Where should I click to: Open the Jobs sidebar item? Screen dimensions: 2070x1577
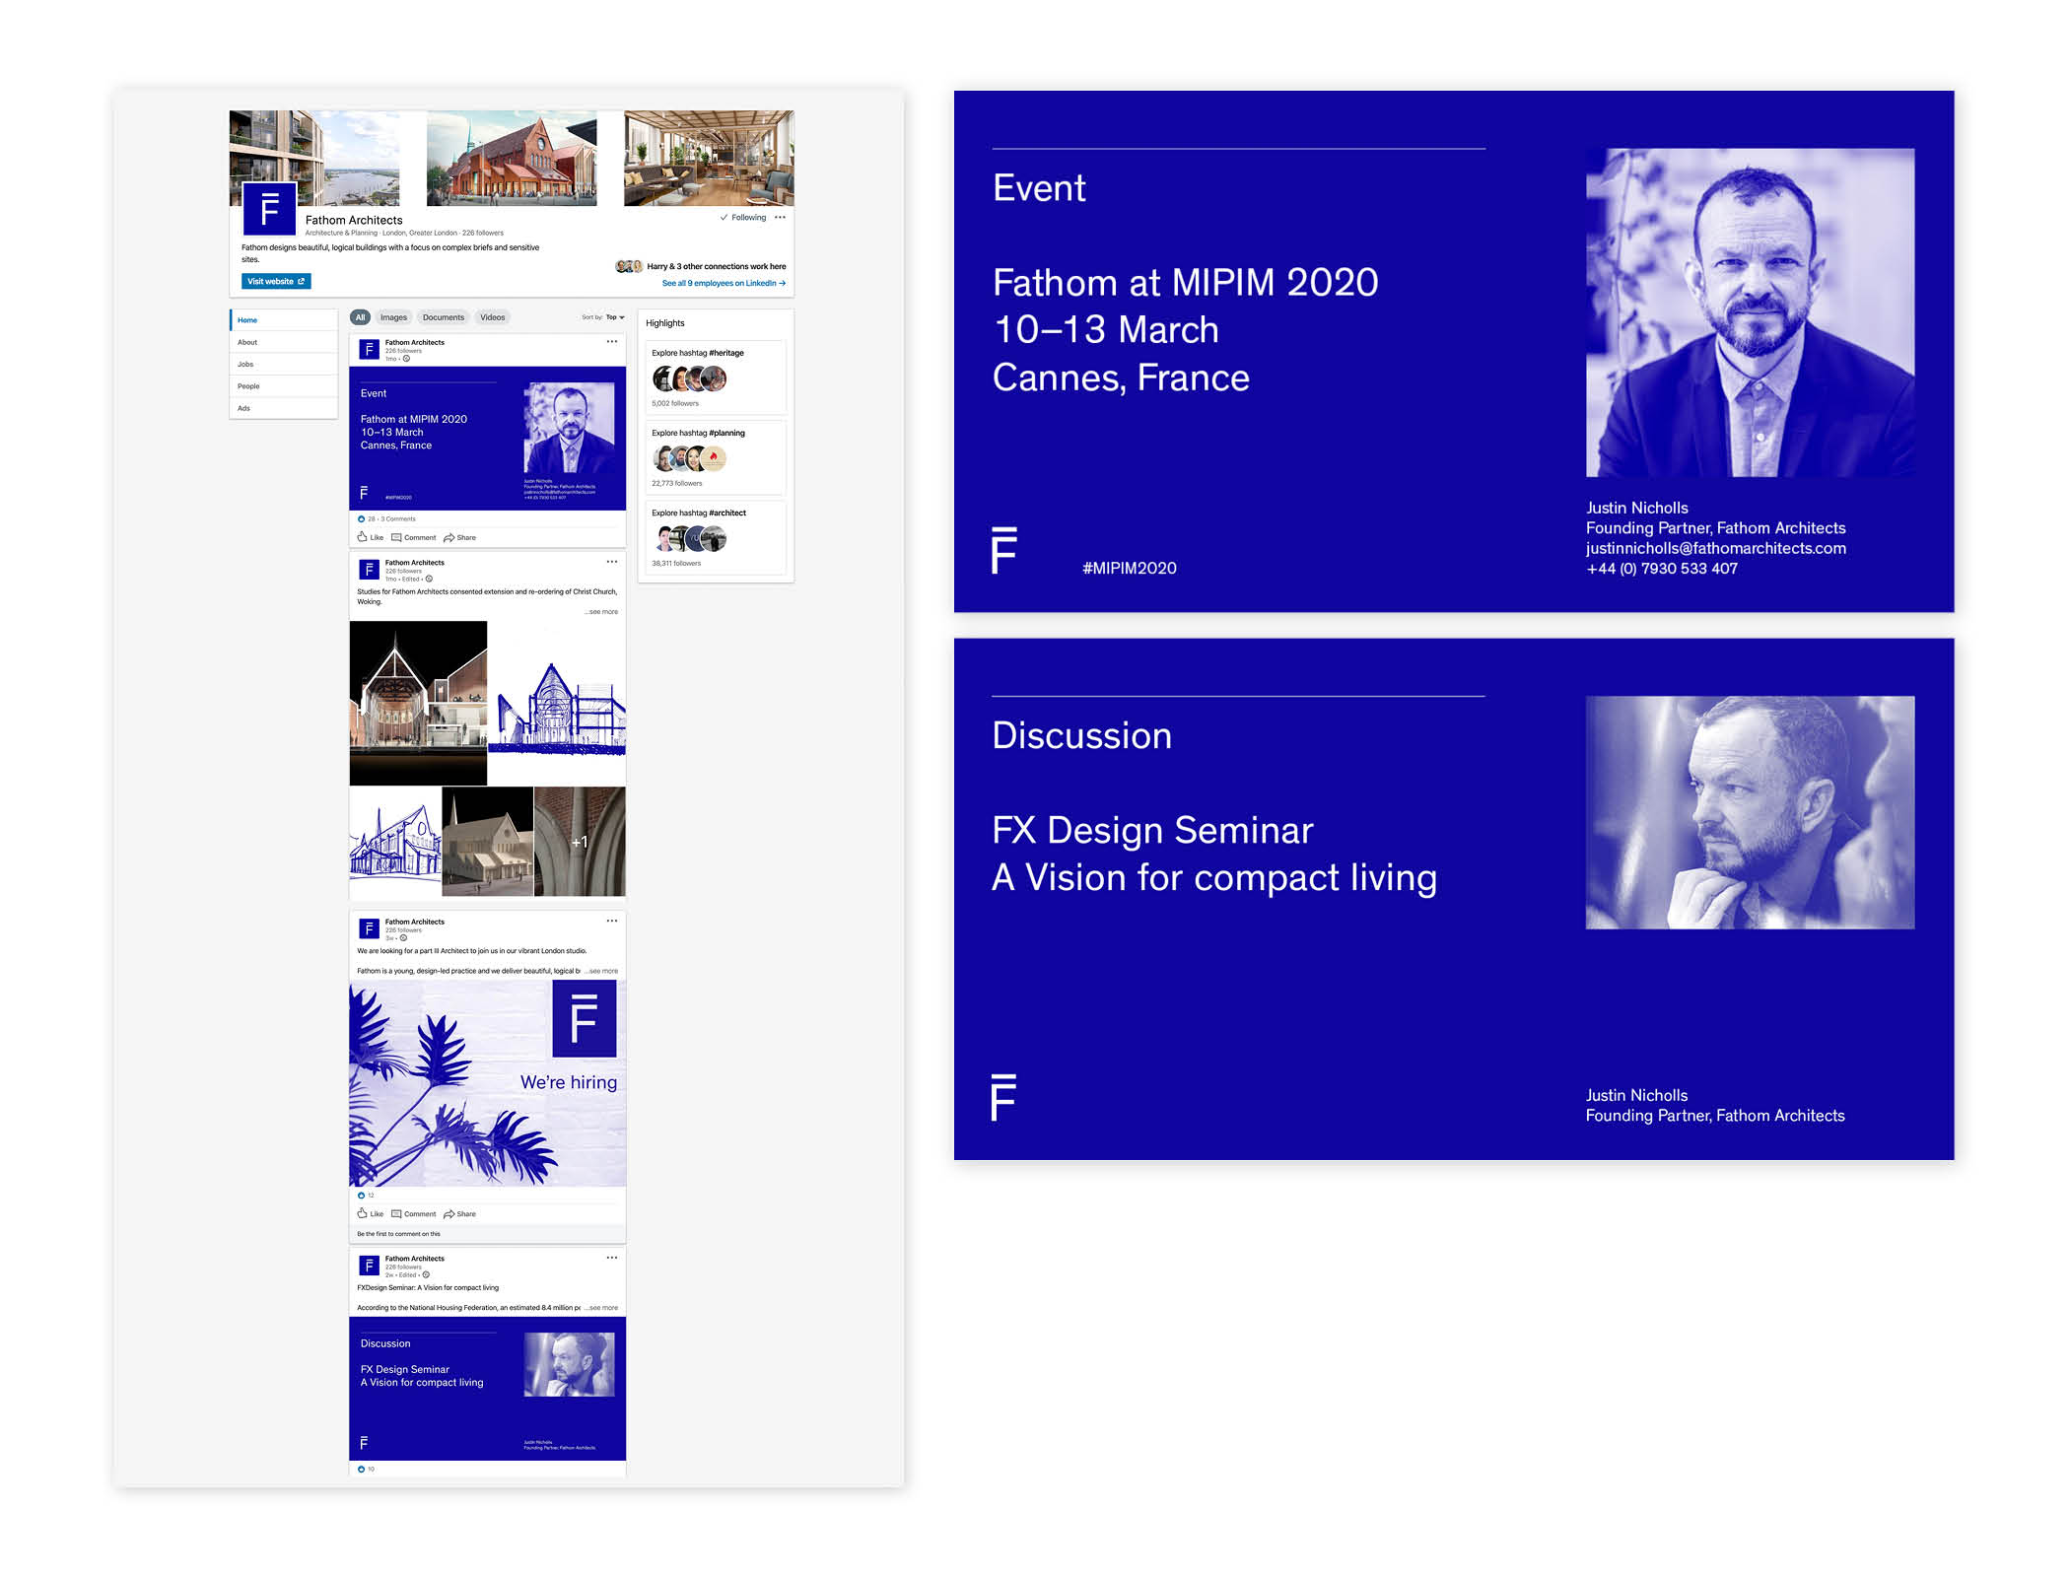[x=284, y=364]
